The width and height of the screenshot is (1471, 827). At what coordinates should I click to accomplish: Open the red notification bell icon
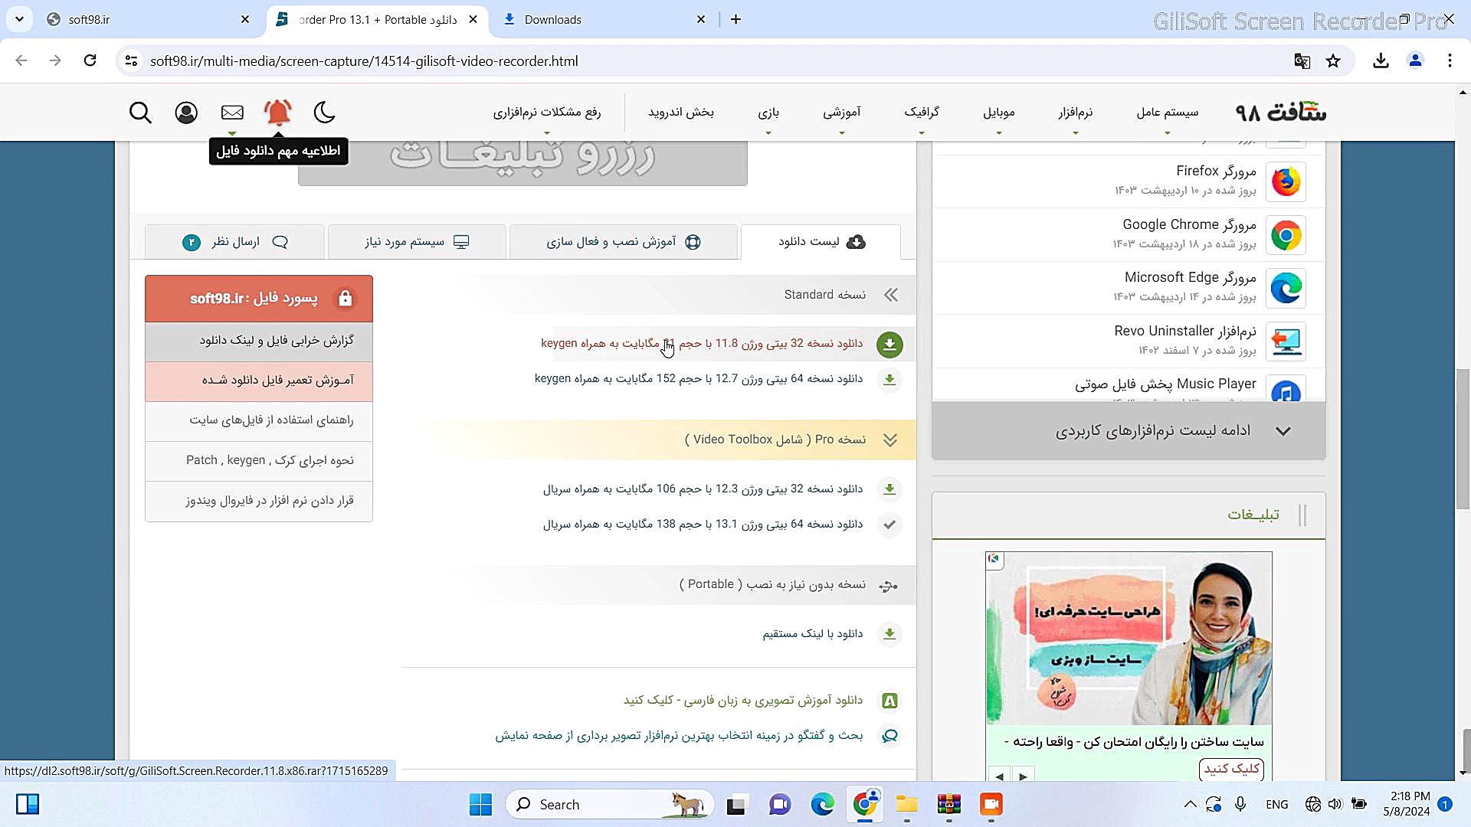click(278, 113)
